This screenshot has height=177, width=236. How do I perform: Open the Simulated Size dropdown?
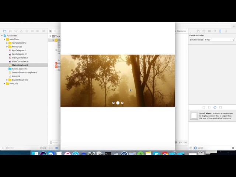pos(219,40)
